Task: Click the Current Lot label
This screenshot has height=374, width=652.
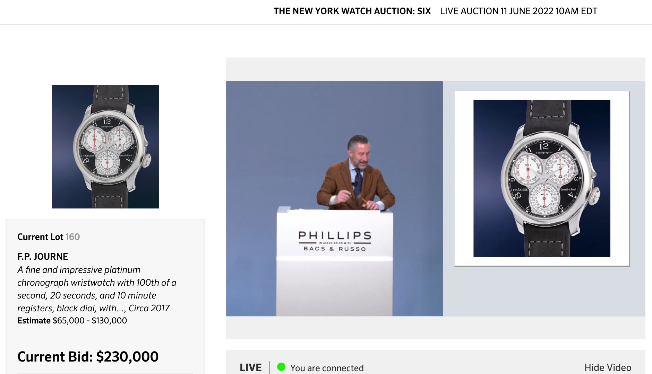Action: [40, 237]
